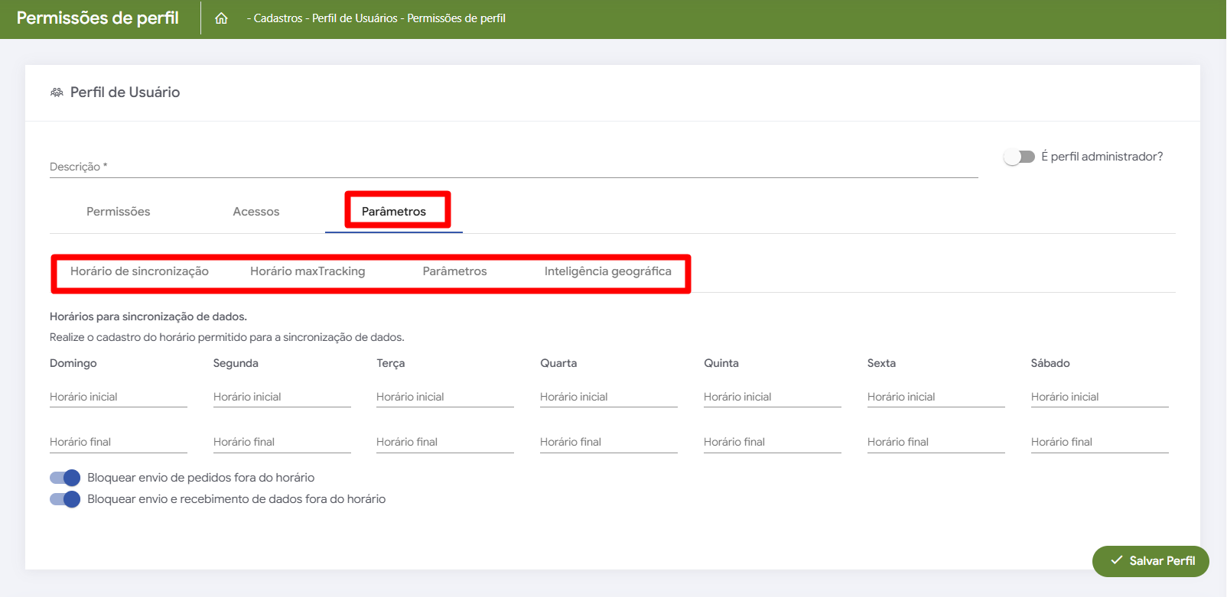Viewport: 1227px width, 597px height.
Task: Click the user group icon beside Perfil de Usuário
Action: pyautogui.click(x=57, y=92)
